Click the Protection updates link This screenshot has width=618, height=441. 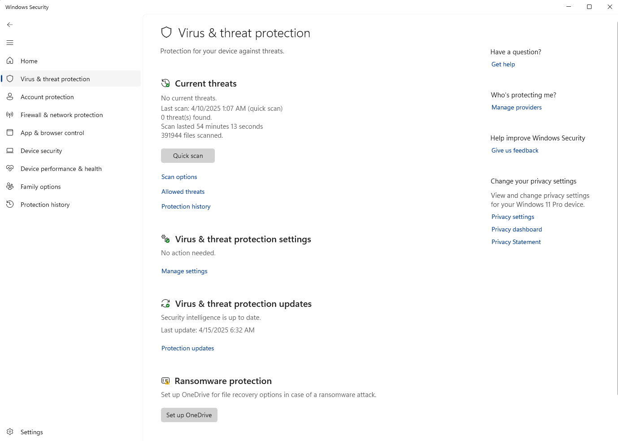pos(187,348)
